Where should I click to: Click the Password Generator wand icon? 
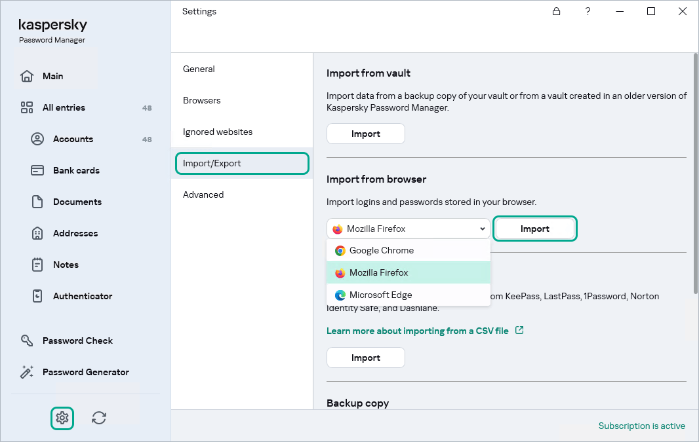click(27, 372)
